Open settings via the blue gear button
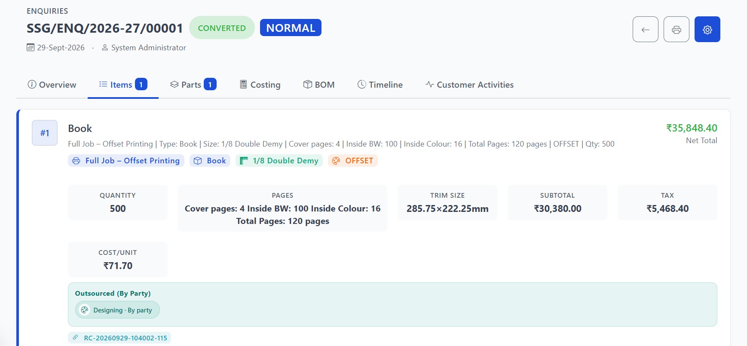Viewport: 747px width, 346px height. [707, 29]
